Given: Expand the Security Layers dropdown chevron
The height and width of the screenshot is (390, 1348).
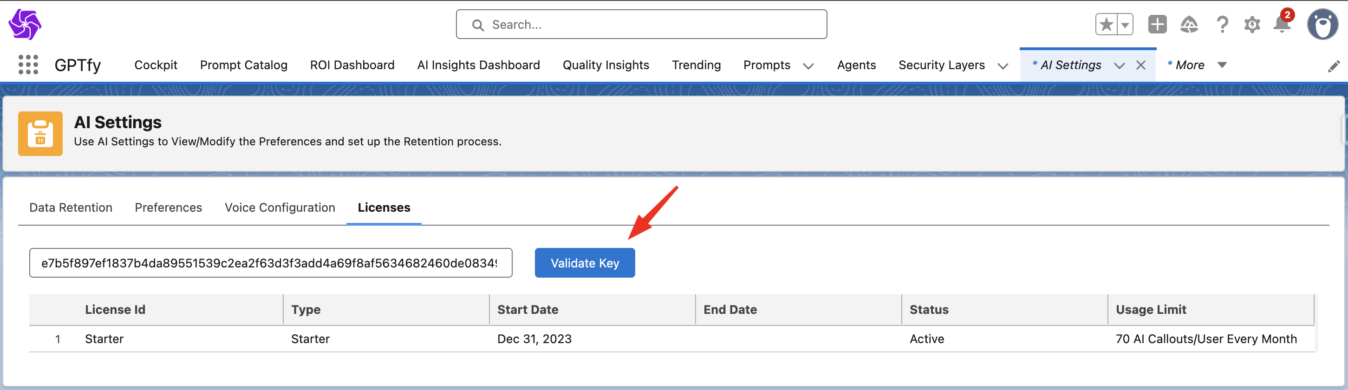Looking at the screenshot, I should 1003,66.
